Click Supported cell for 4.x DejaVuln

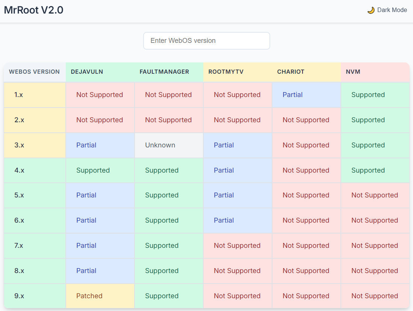[x=93, y=170]
